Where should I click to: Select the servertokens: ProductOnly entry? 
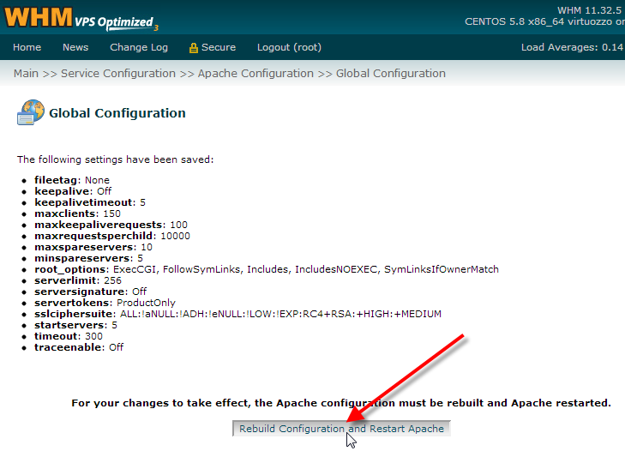[x=105, y=303]
